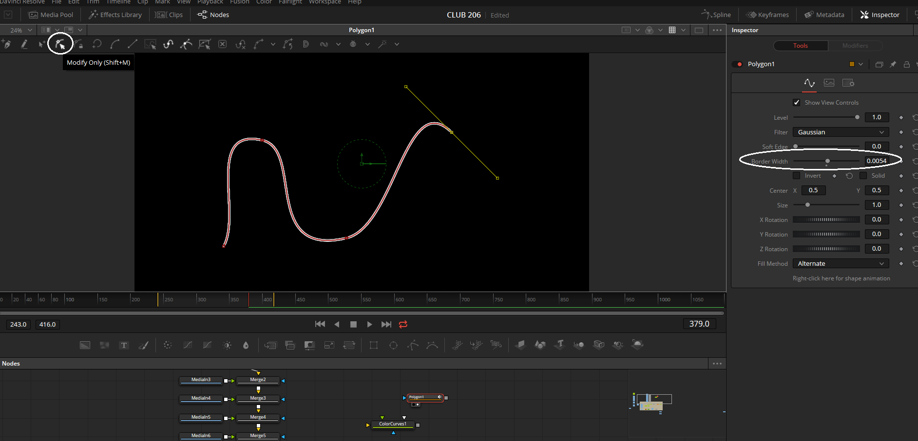Open Polygon1 color tag dropdown
The width and height of the screenshot is (918, 441).
coord(861,64)
